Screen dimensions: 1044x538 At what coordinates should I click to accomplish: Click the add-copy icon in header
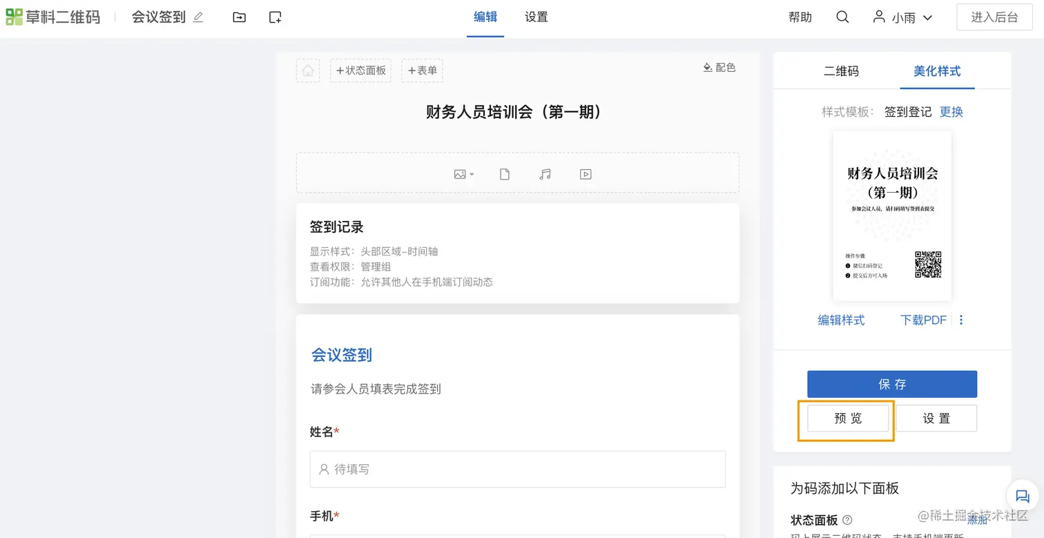(x=275, y=17)
